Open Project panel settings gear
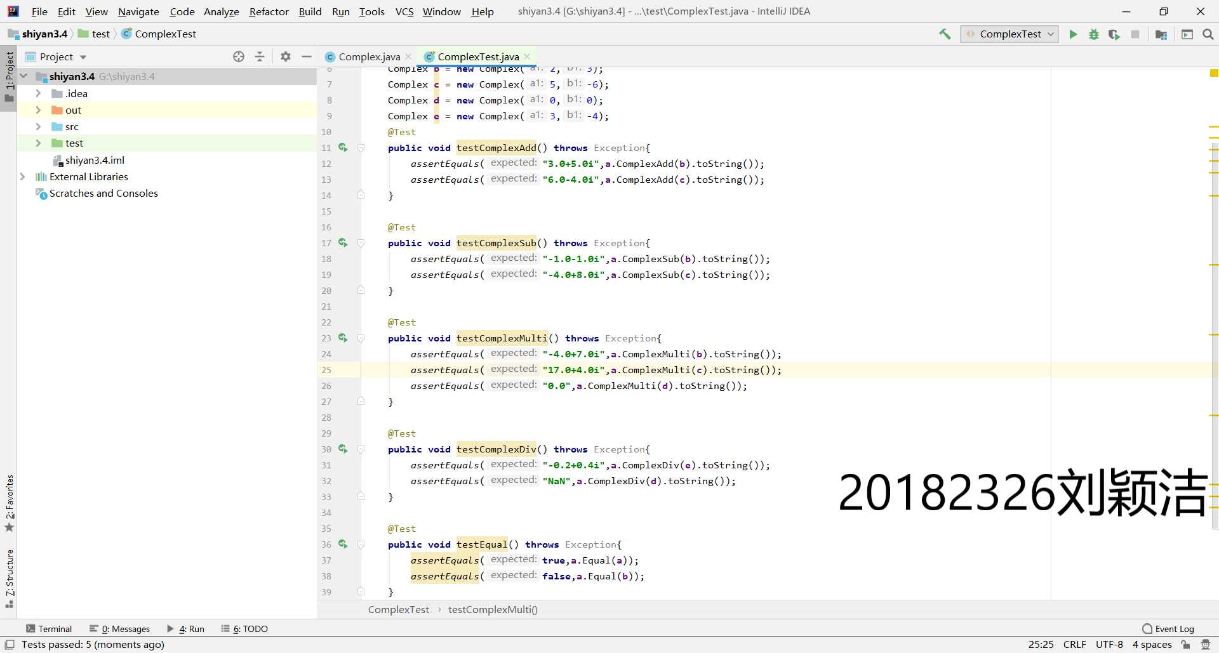Screen dimensions: 1219x653 [x=286, y=56]
